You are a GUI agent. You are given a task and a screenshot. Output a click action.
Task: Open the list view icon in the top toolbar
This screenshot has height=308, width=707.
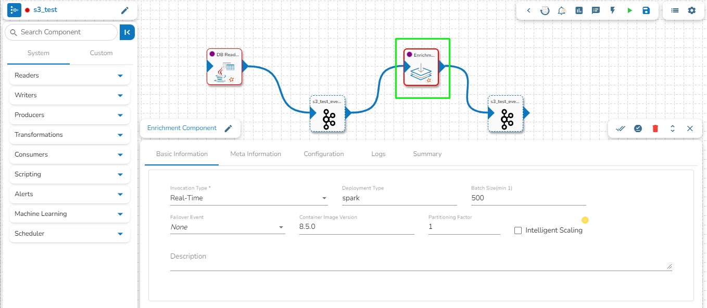tap(675, 10)
